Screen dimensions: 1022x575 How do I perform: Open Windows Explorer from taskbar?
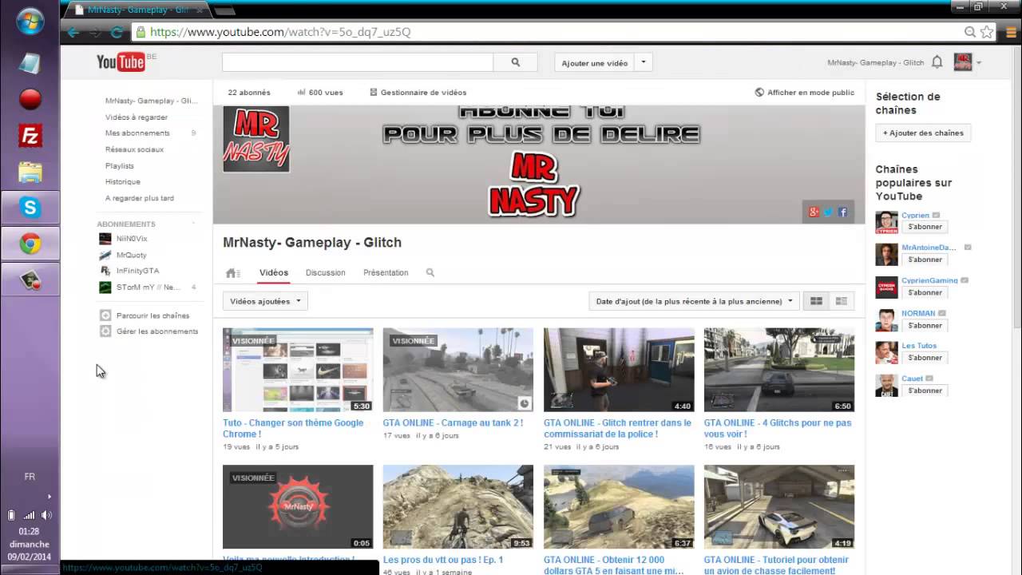pyautogui.click(x=30, y=172)
